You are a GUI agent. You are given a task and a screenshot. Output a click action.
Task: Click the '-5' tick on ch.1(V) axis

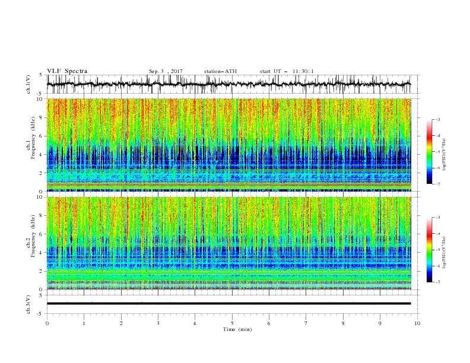40,94
